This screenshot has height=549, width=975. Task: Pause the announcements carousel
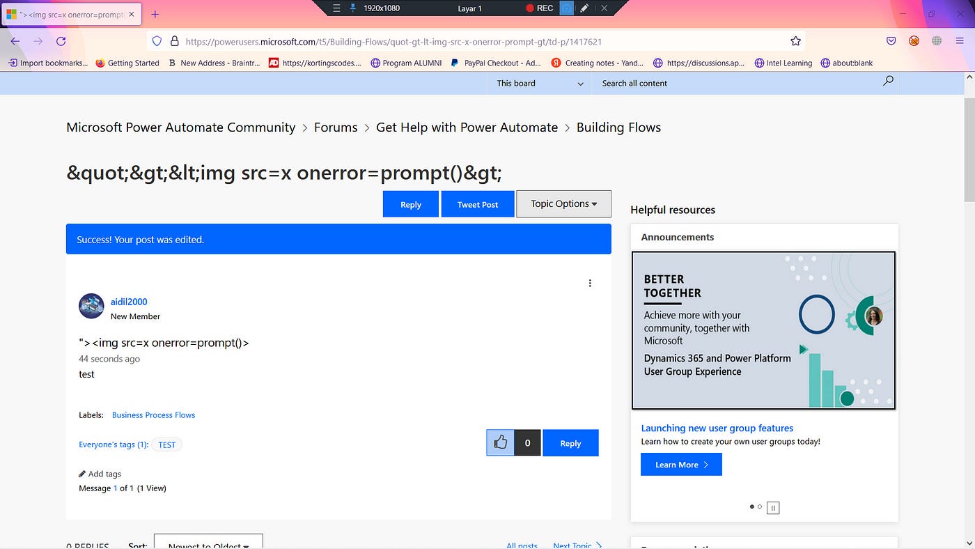coord(772,507)
